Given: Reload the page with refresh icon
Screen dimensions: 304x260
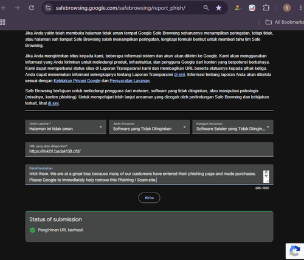Looking at the screenshot, I should 32,8.
